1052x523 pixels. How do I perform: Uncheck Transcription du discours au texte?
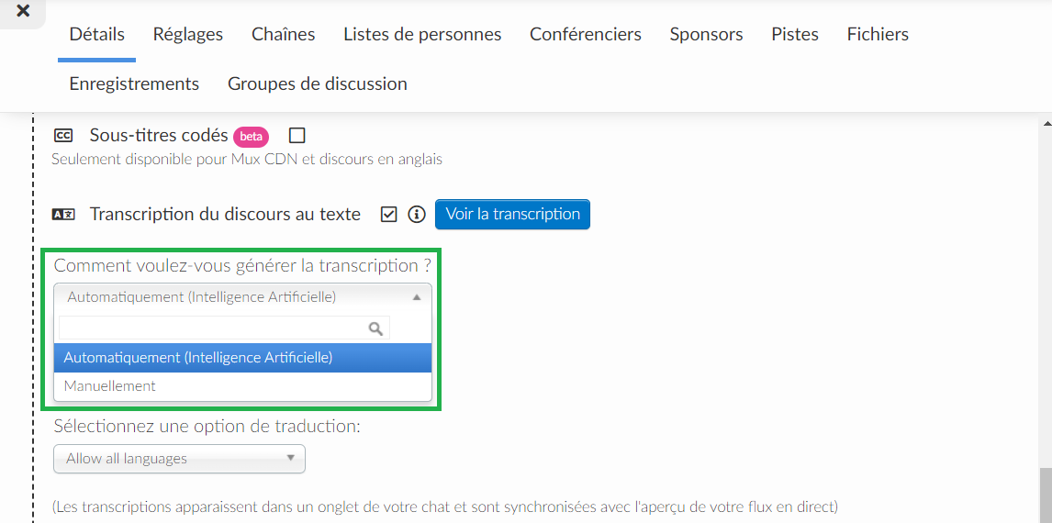click(x=388, y=215)
